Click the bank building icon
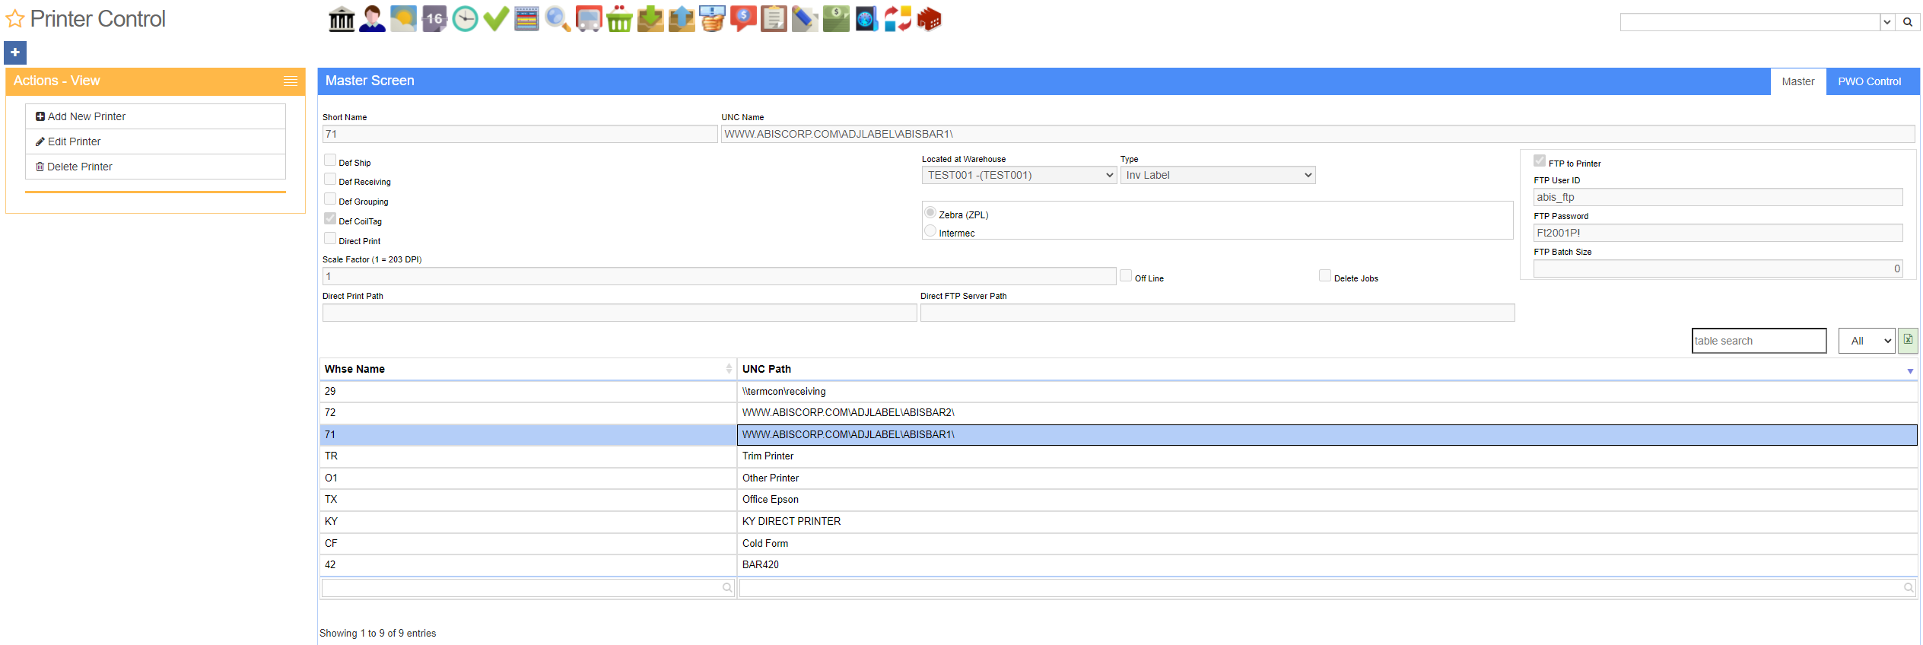Viewport: 1923px width, 645px height. click(x=342, y=19)
